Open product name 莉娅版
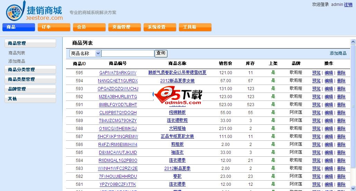Screen dimensions: 356x191 point(177,145)
